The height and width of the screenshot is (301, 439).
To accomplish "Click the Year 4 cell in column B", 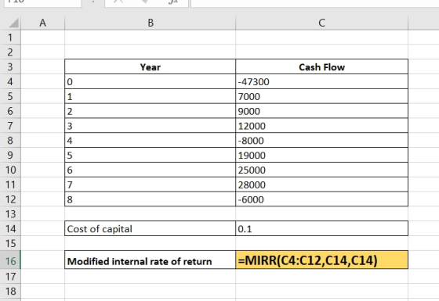I will point(150,141).
